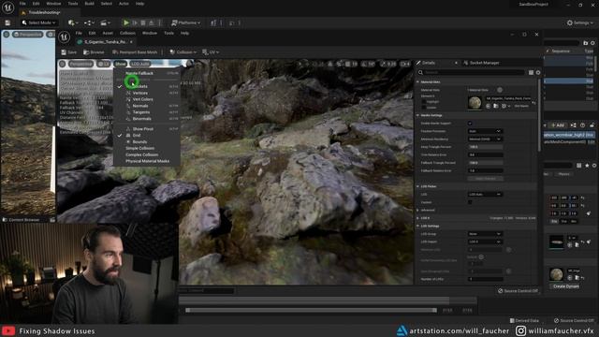599x337 pixels.
Task: Use selected asset icon for material Element 0
Action: pos(489,106)
